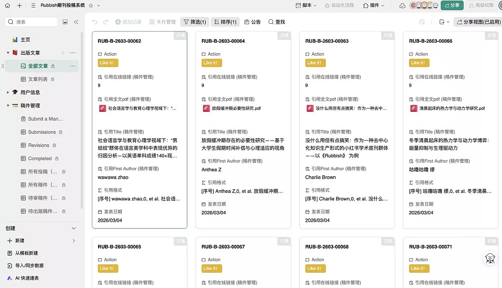Viewport: 502px width, 288px height.
Task: Open the Revisions table
Action: (x=39, y=145)
